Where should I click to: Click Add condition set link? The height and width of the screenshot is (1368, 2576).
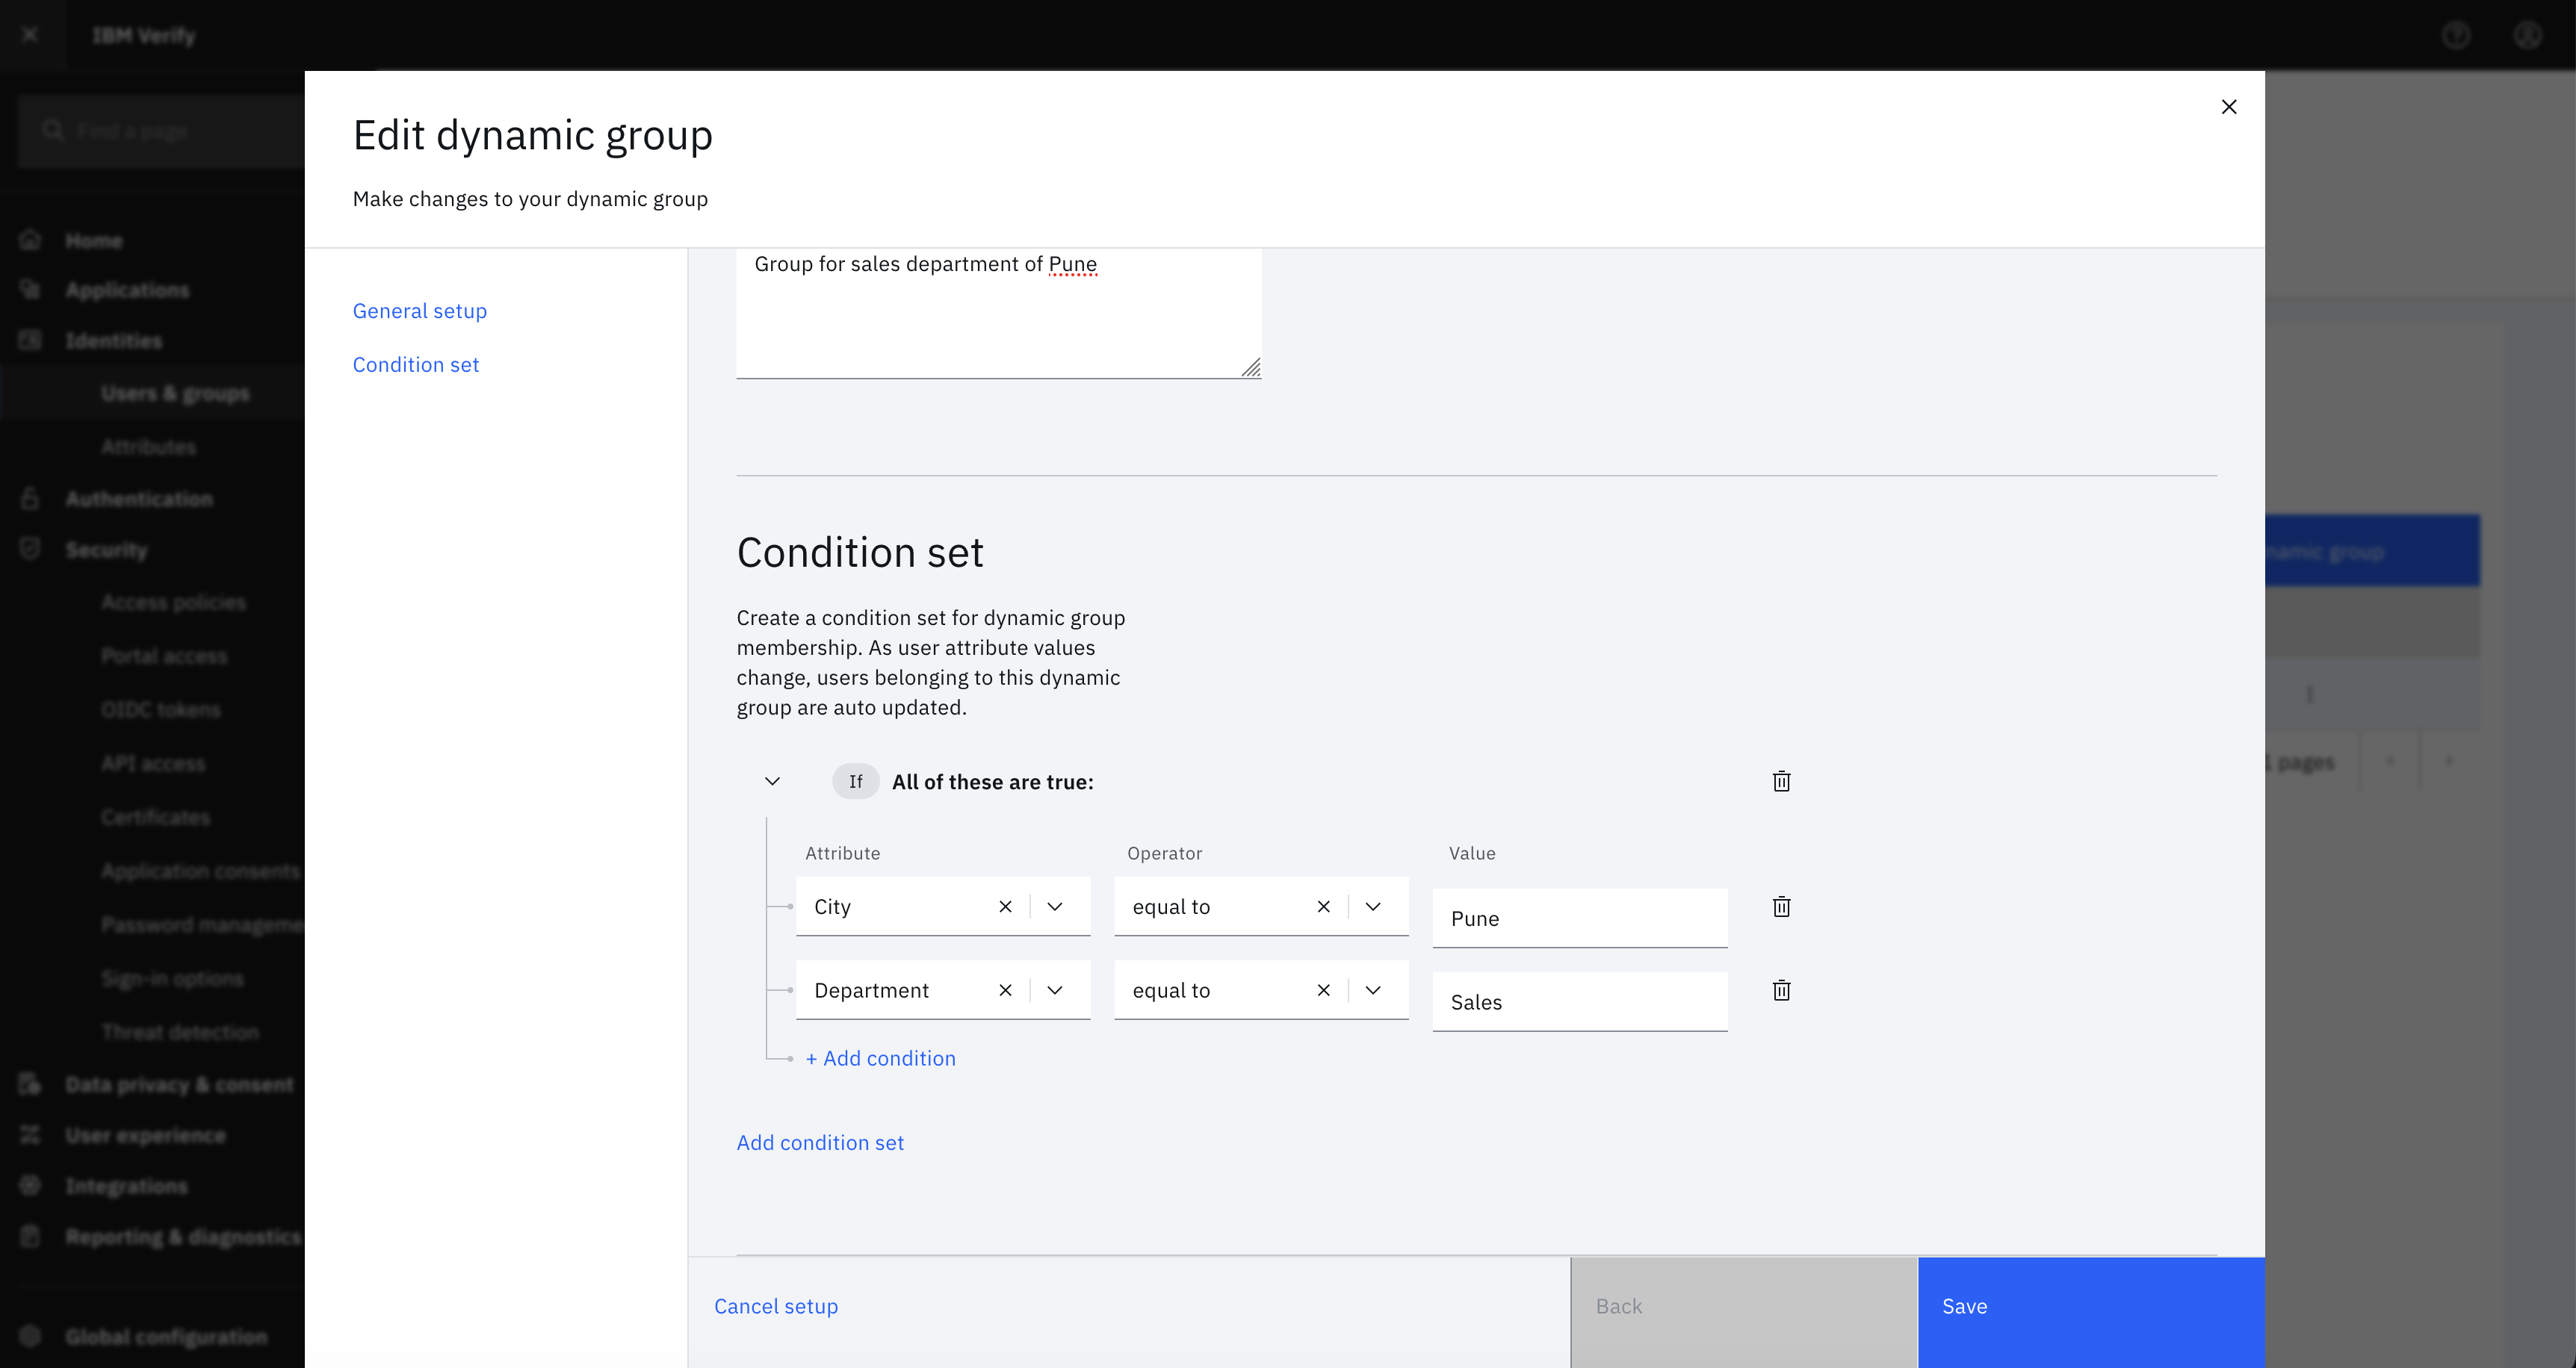820,1142
